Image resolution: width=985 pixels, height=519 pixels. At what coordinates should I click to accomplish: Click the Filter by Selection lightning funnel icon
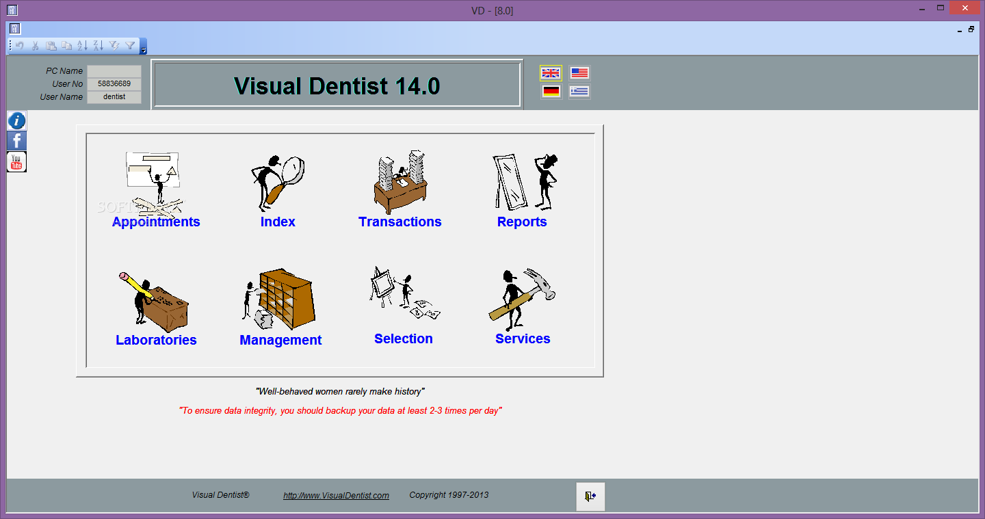tap(114, 46)
